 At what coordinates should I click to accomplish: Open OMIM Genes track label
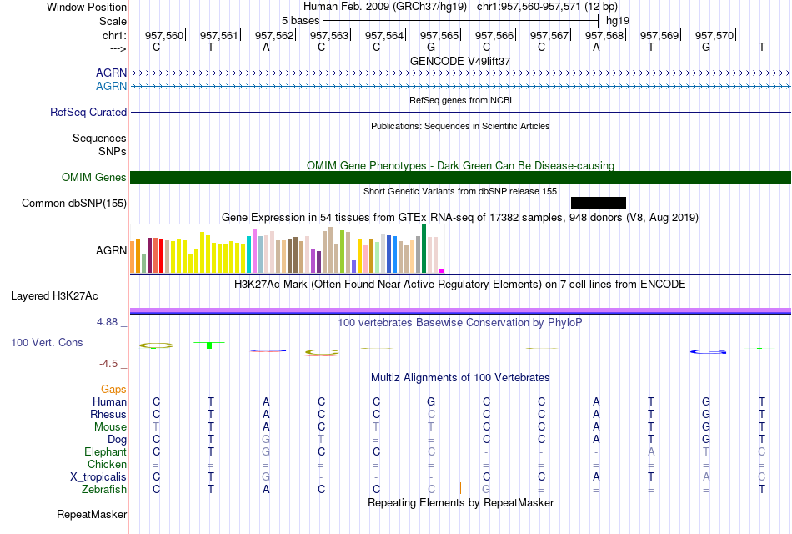tap(94, 178)
